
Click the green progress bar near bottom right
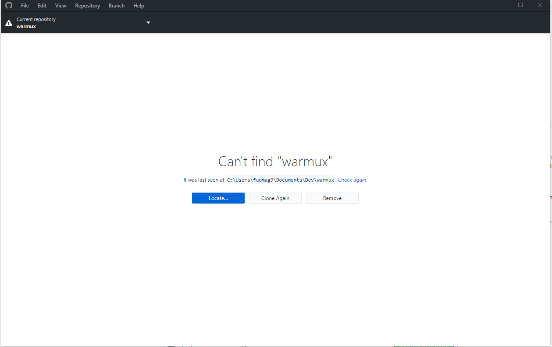(423, 346)
